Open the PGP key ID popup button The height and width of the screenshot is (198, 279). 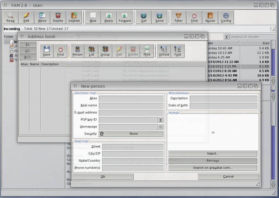[160, 120]
